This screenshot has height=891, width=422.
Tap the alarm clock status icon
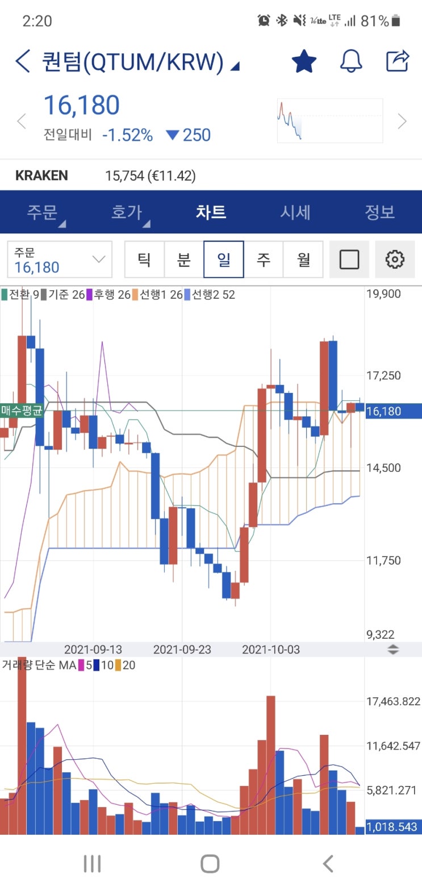click(264, 21)
